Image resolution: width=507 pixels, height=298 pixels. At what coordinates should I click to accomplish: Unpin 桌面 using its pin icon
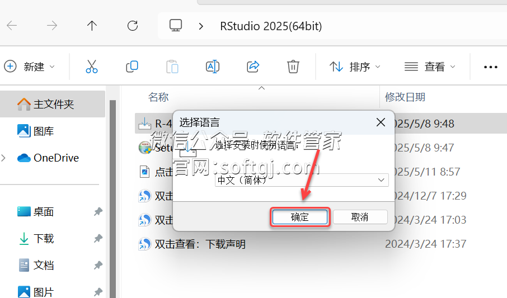click(98, 212)
